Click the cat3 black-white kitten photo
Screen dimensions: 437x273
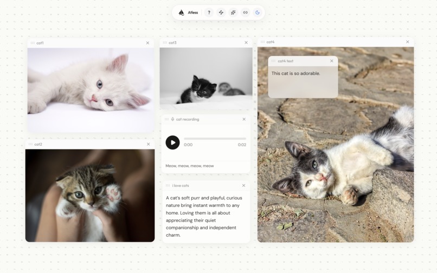pos(206,79)
